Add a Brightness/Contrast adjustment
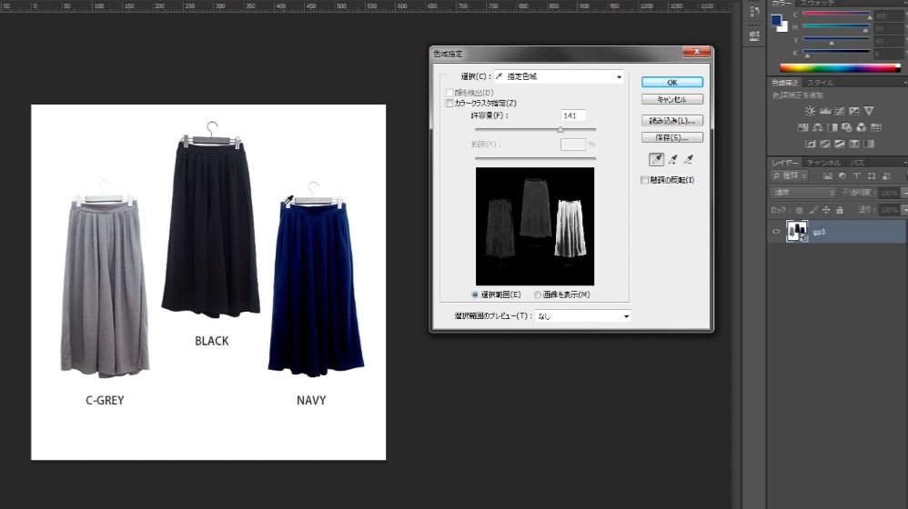Viewport: 908px width, 509px height. (x=810, y=111)
